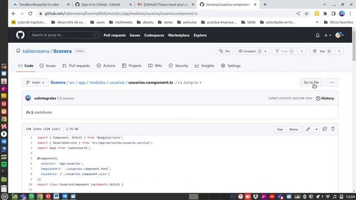Screen dimensions: 356x200
Task: Open the usuarios breadcrumb folder
Action: [117, 83]
